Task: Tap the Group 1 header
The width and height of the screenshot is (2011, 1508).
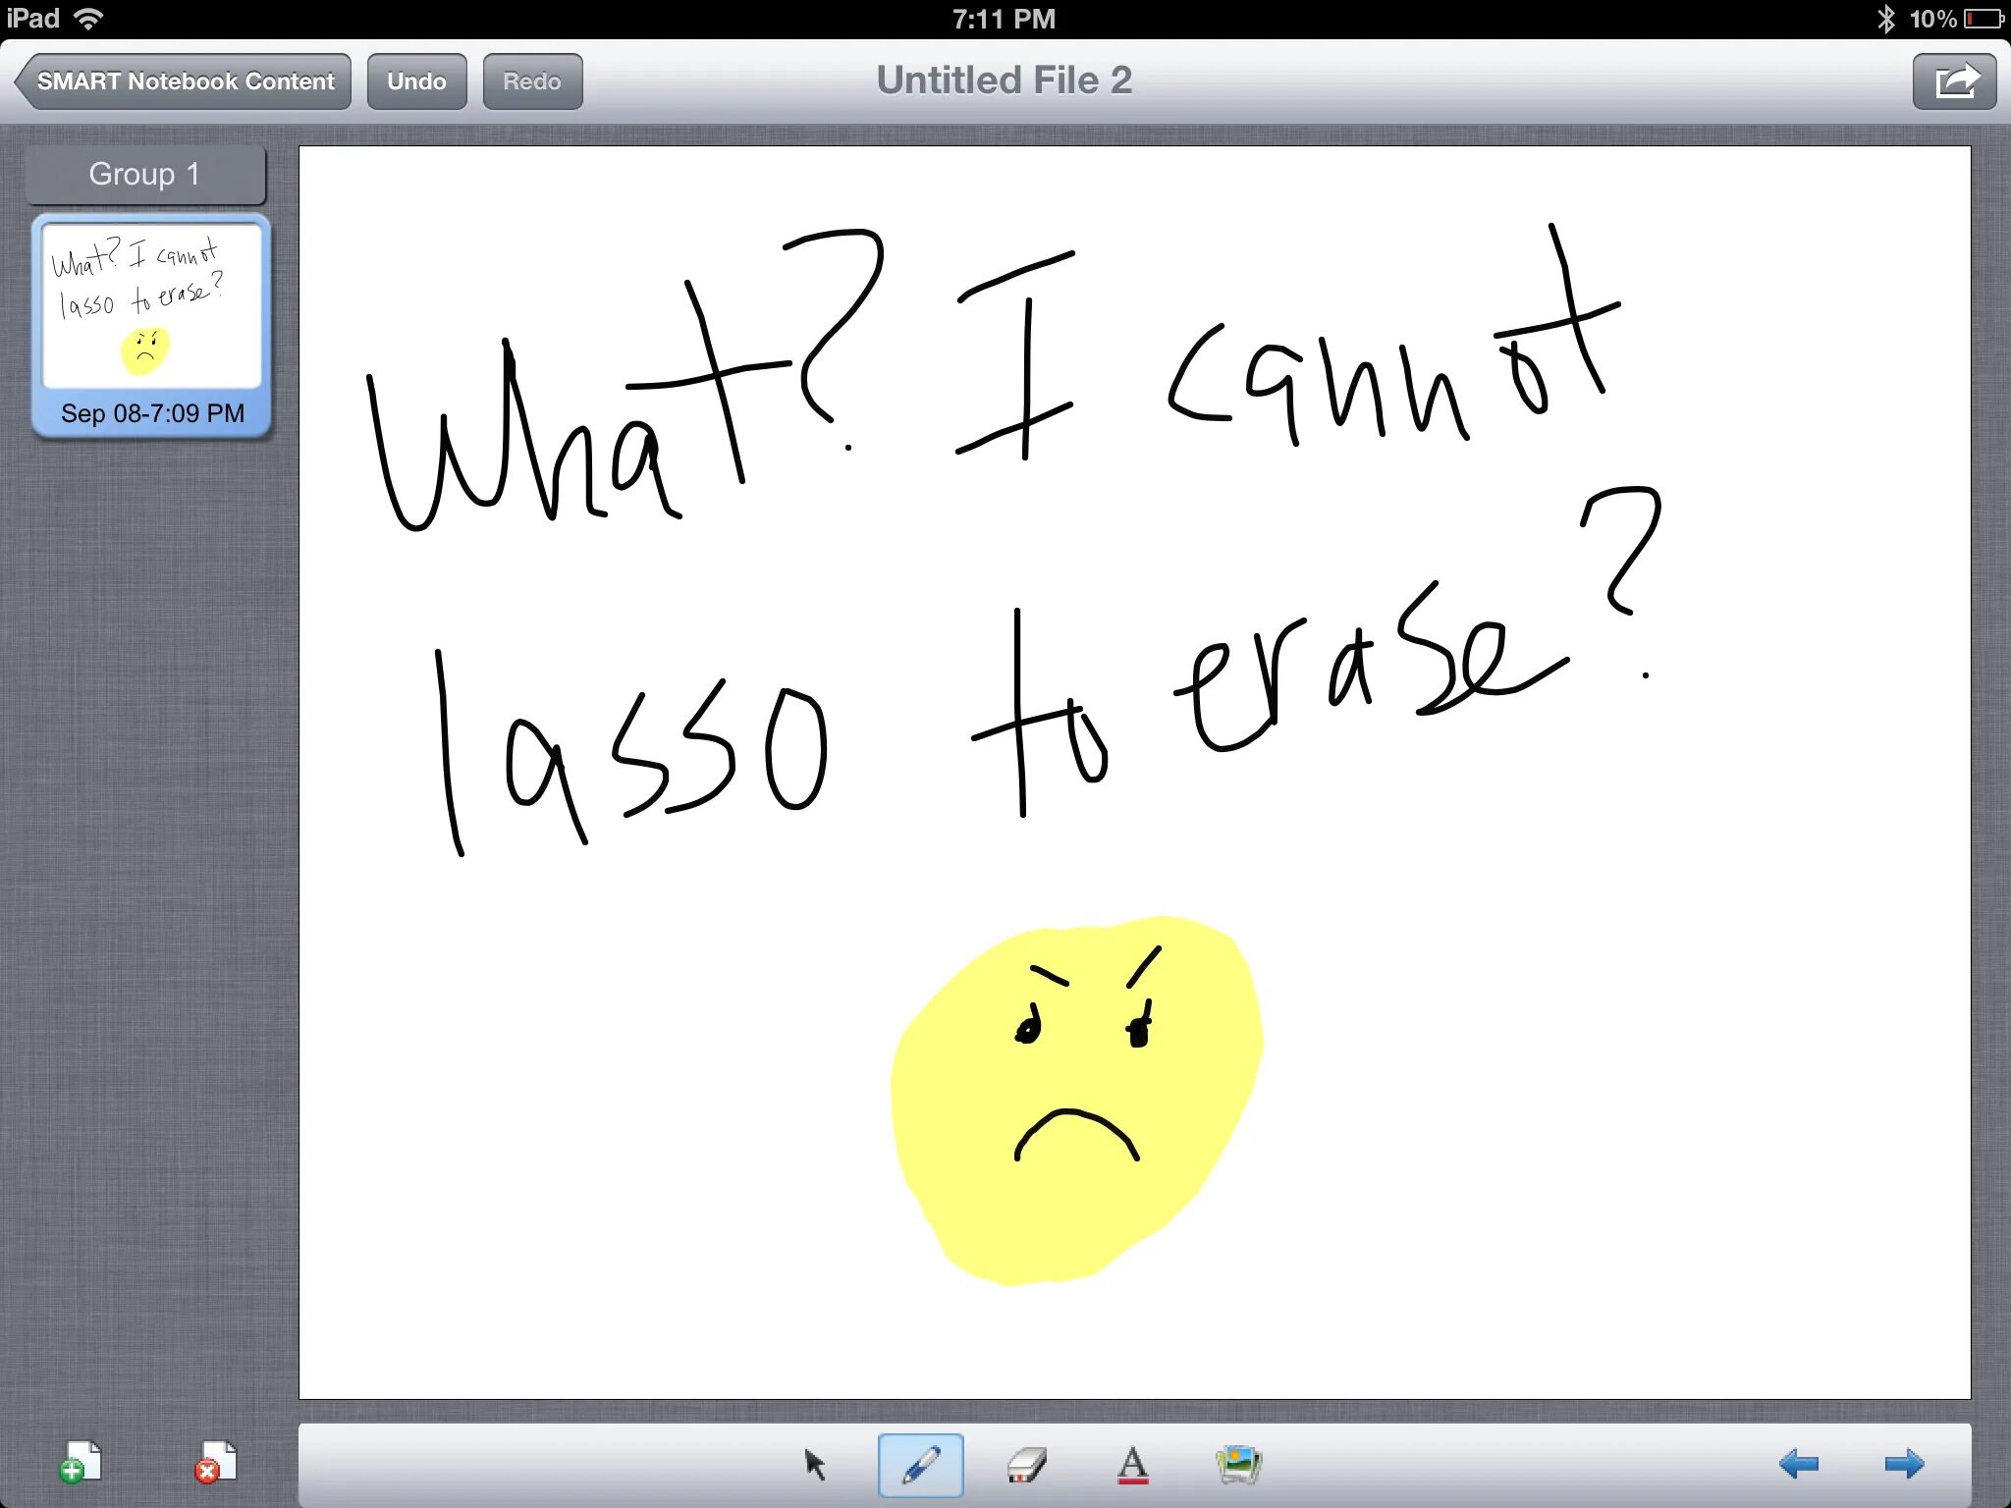Action: tap(145, 175)
